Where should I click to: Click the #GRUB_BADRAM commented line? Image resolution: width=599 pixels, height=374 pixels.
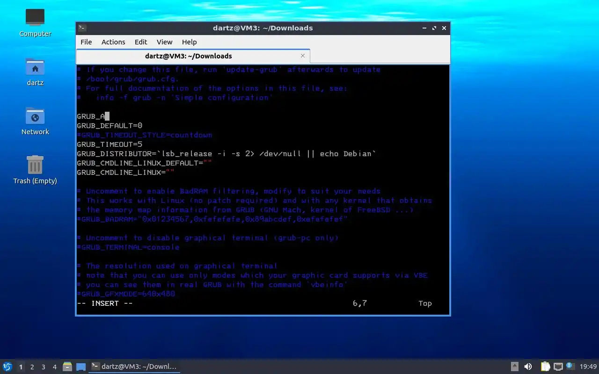[212, 219]
